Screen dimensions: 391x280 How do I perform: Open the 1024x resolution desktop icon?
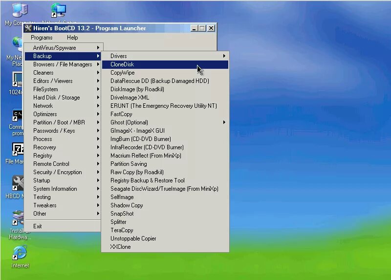point(18,80)
